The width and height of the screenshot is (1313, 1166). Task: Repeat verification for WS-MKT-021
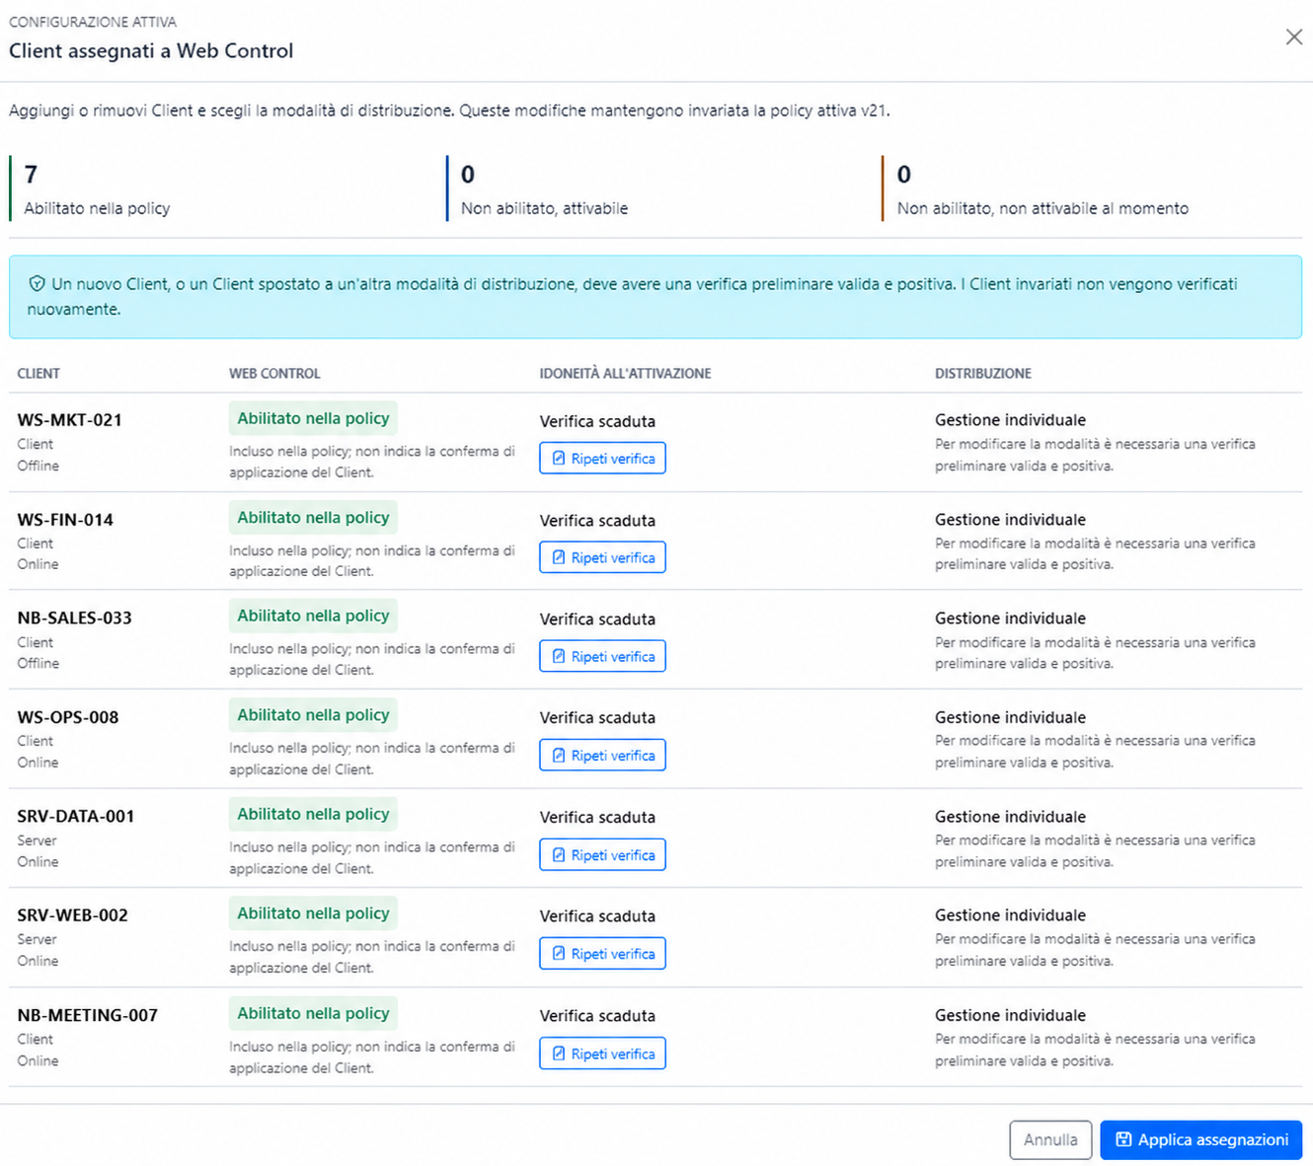(x=602, y=459)
